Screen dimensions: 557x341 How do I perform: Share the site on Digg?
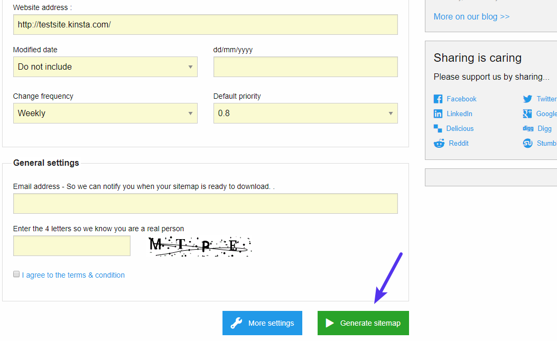click(x=528, y=128)
